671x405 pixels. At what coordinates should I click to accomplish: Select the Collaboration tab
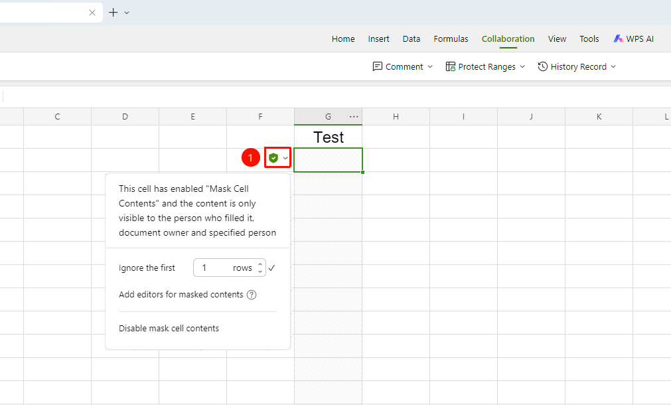[508, 39]
